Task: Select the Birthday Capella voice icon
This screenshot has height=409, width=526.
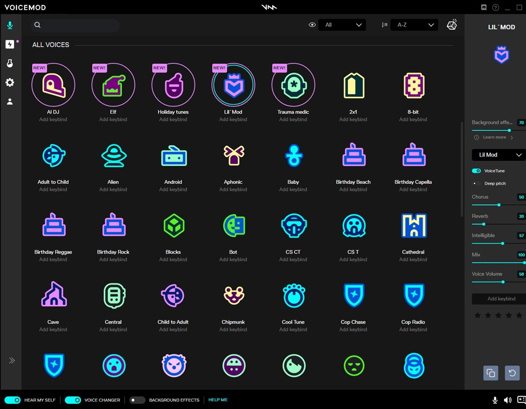Action: click(414, 155)
